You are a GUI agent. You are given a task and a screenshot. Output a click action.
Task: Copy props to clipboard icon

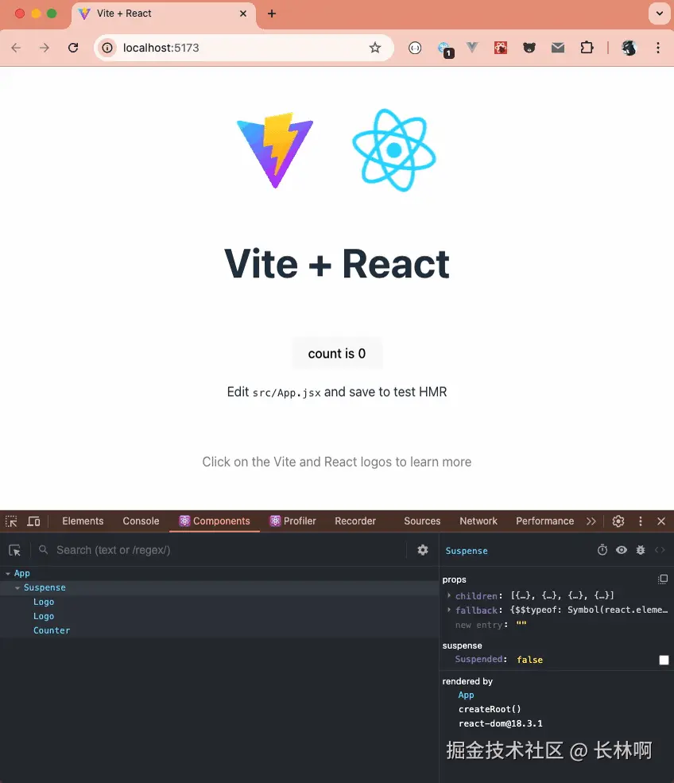click(663, 579)
